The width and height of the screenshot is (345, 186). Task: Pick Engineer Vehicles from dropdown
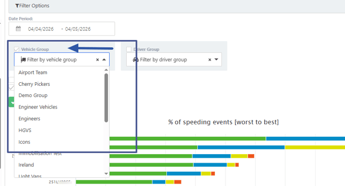pyautogui.click(x=38, y=107)
